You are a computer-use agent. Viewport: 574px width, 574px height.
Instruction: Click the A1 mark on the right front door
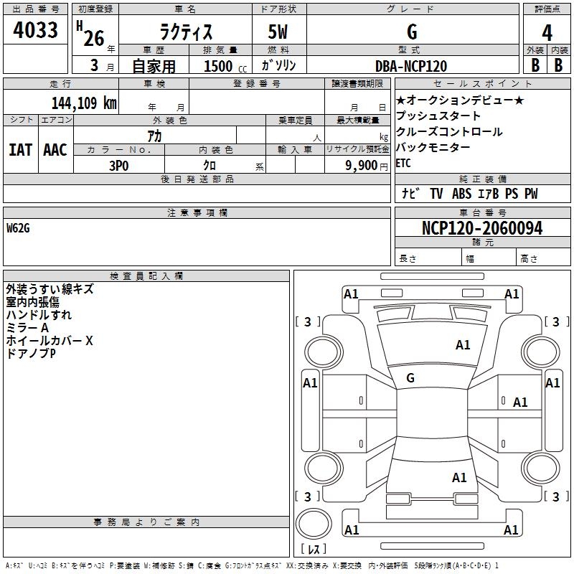[x=520, y=403]
